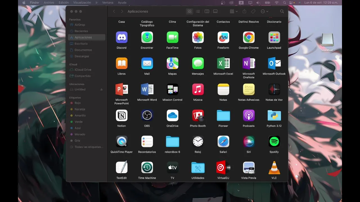This screenshot has width=360, height=202.
Task: Open the Encontrar app
Action: tap(147, 37)
